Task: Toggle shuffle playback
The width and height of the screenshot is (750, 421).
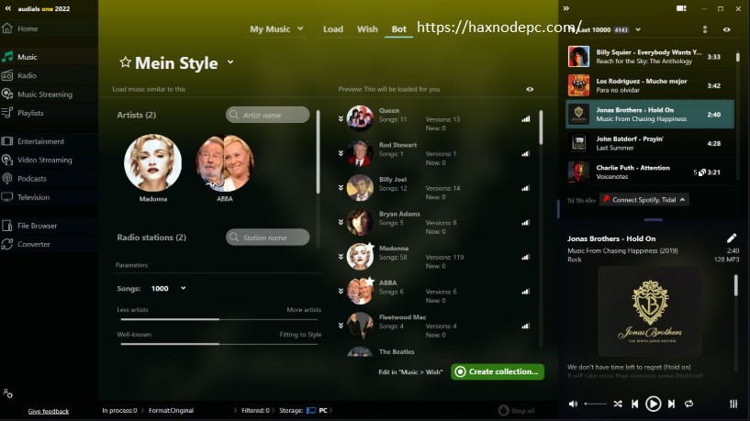Action: [618, 404]
